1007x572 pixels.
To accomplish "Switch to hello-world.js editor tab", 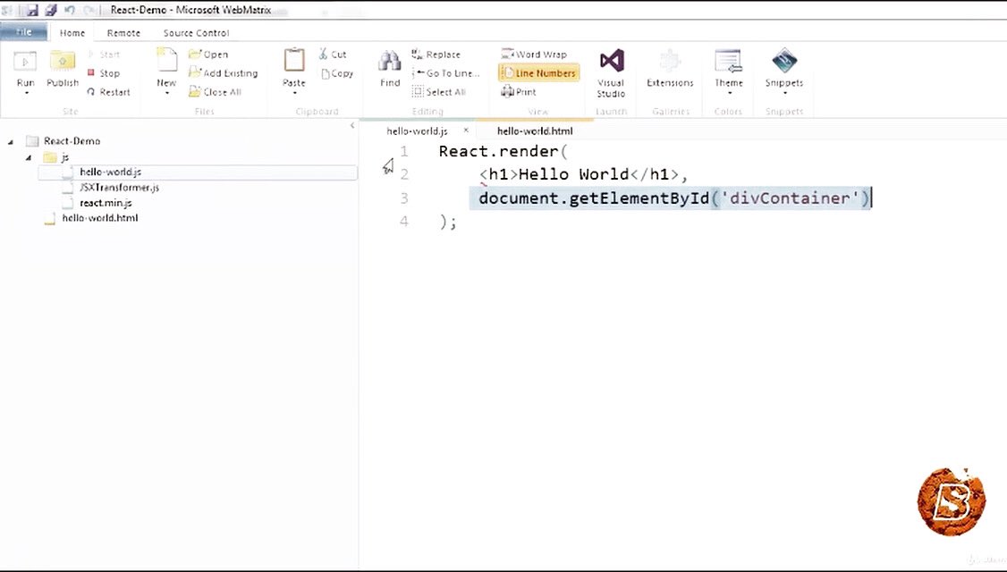I will (417, 131).
